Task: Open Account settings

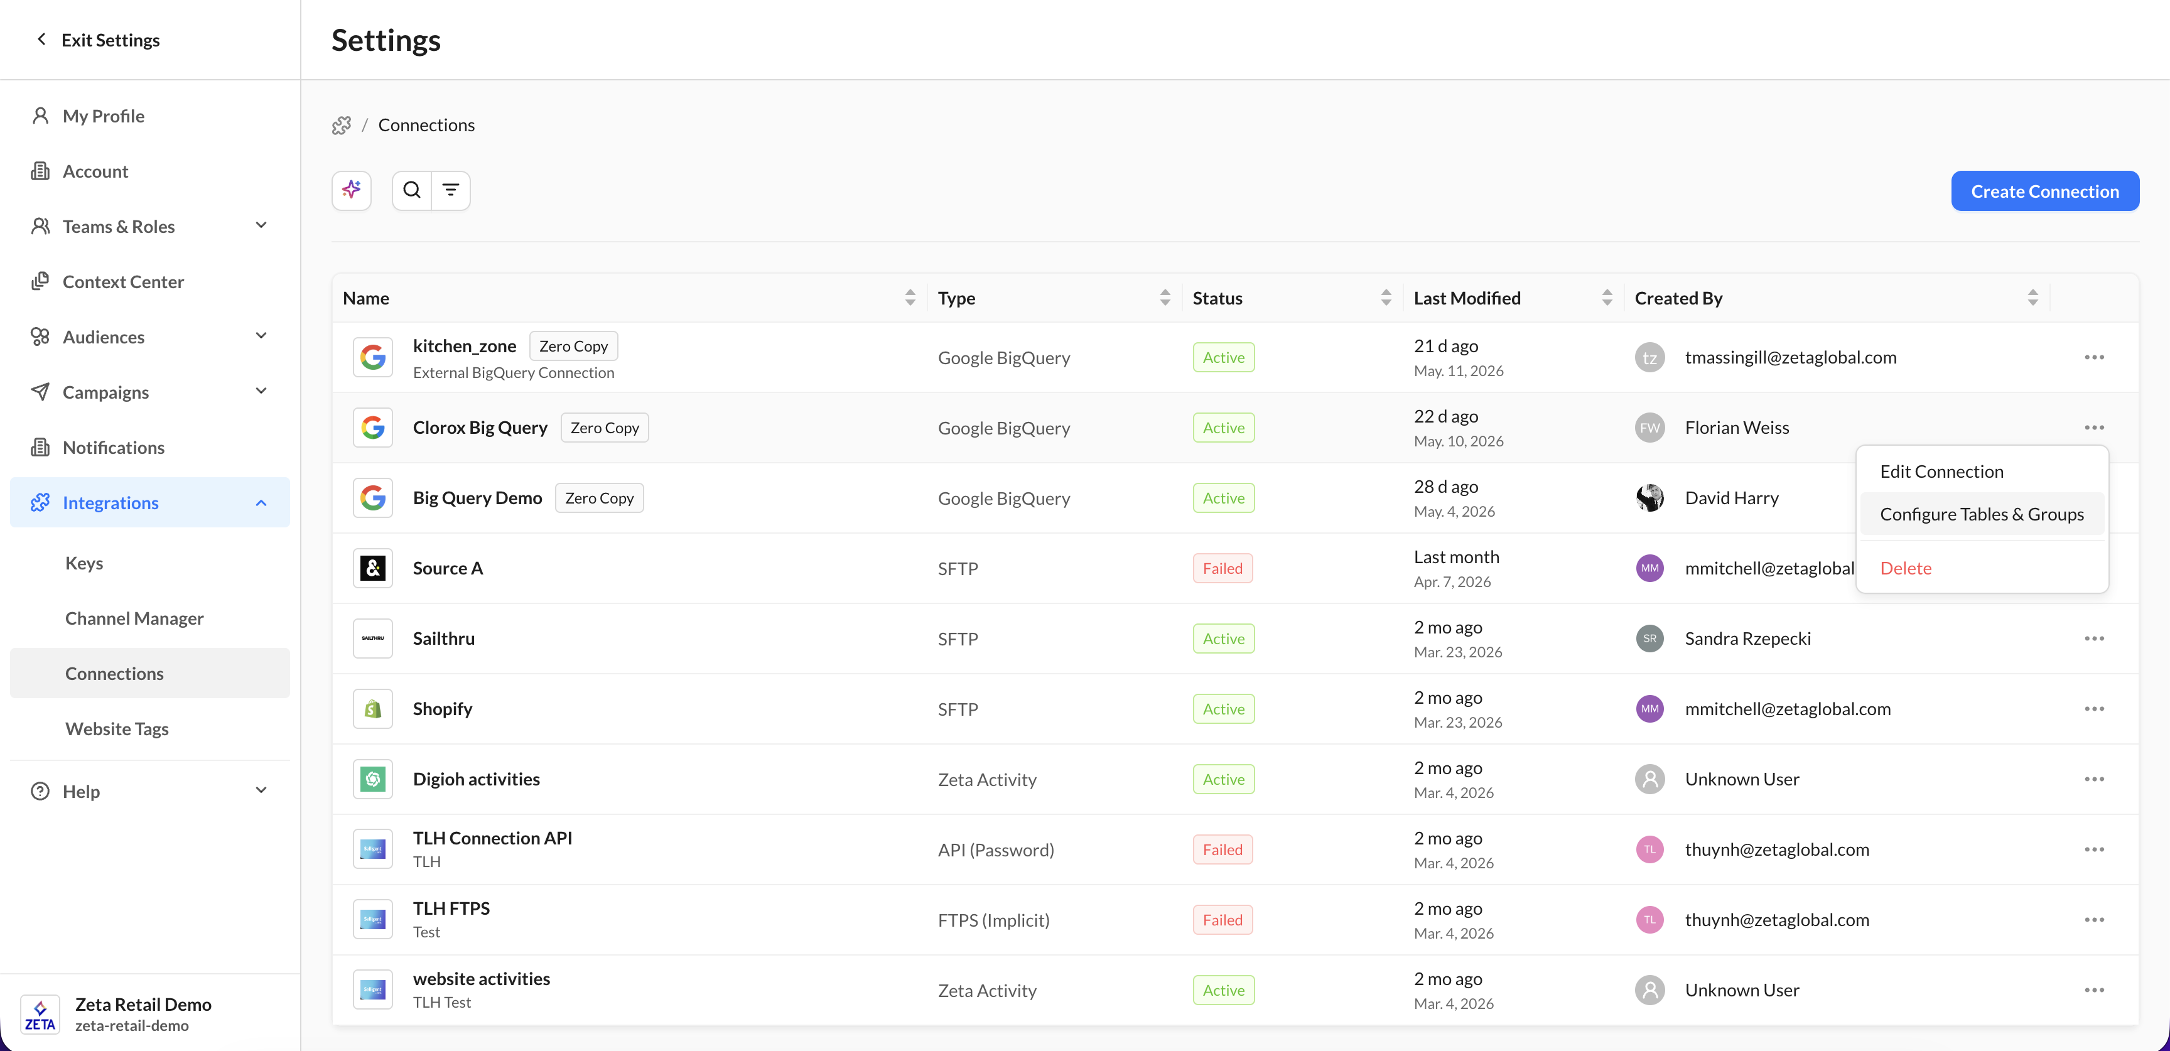Action: (150, 171)
